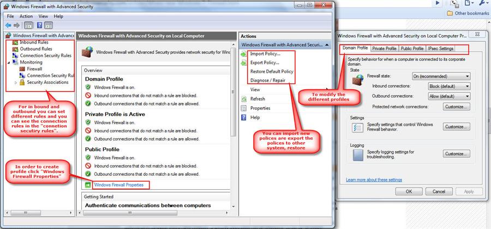Open the Windows Firewall Properties link
This screenshot has width=491, height=229.
coord(119,185)
